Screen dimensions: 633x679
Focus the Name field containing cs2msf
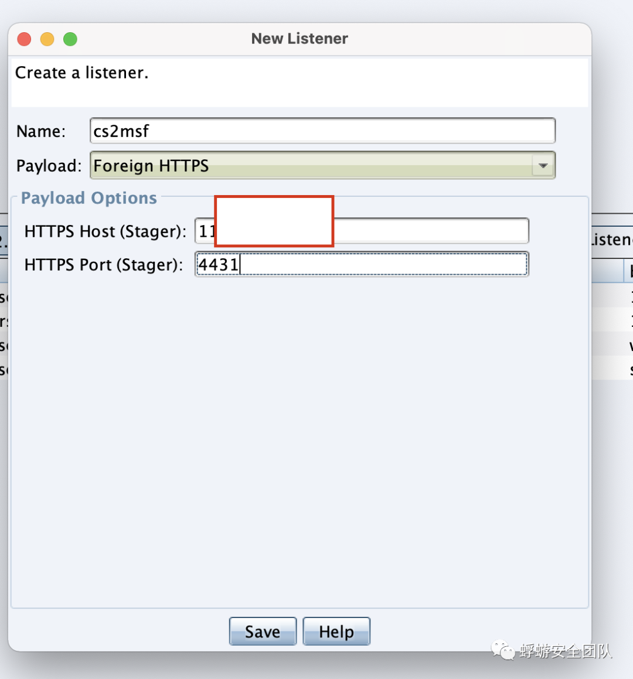[322, 131]
